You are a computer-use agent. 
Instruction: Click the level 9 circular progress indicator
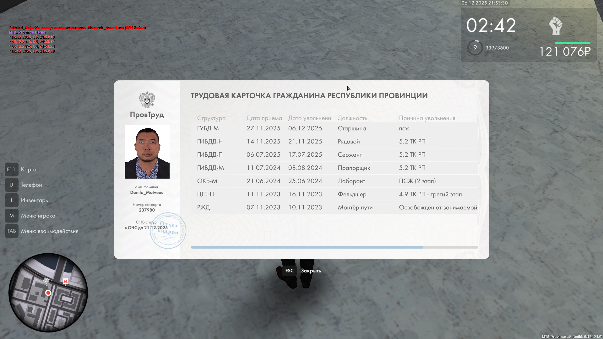[475, 48]
